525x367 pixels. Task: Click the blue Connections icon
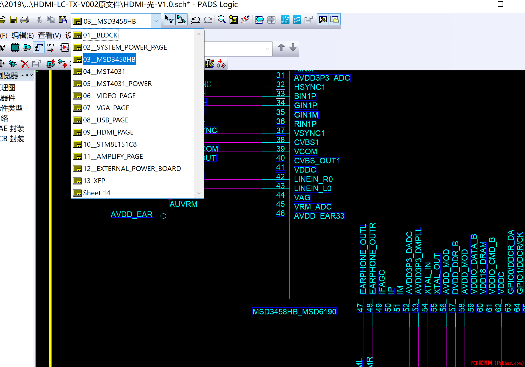pos(297,19)
